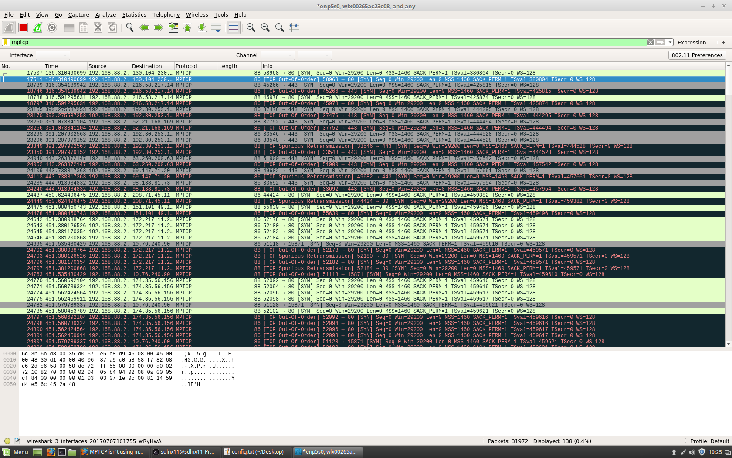Open the Expression filter builder
The height and width of the screenshot is (458, 732).
tap(695, 42)
